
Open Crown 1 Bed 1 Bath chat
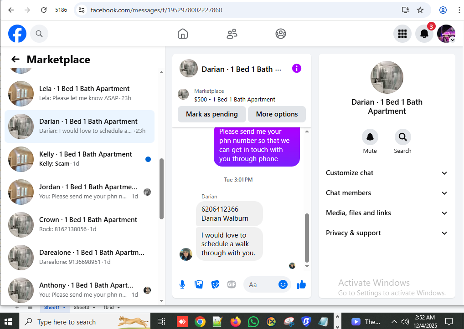click(x=80, y=225)
